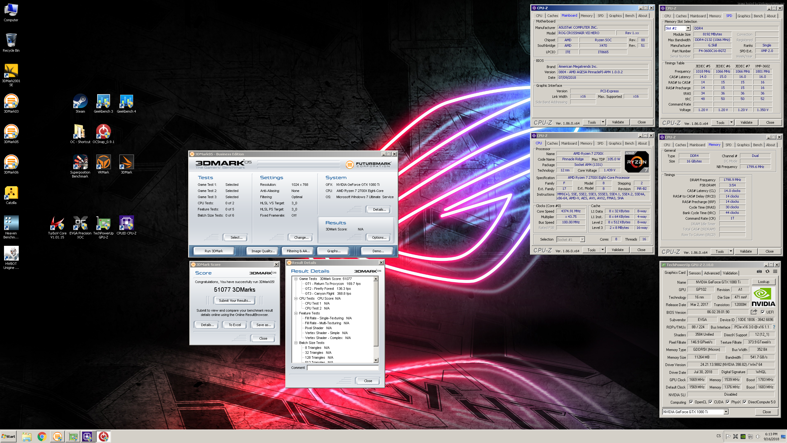The width and height of the screenshot is (787, 443).
Task: Open the Superposition Benchmark desktop icon
Action: click(80, 166)
